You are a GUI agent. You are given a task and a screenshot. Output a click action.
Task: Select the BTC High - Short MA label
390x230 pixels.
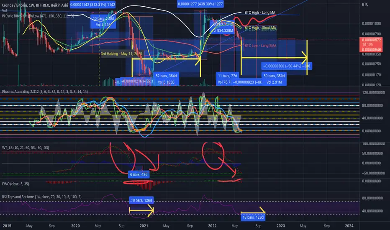coord(260,28)
